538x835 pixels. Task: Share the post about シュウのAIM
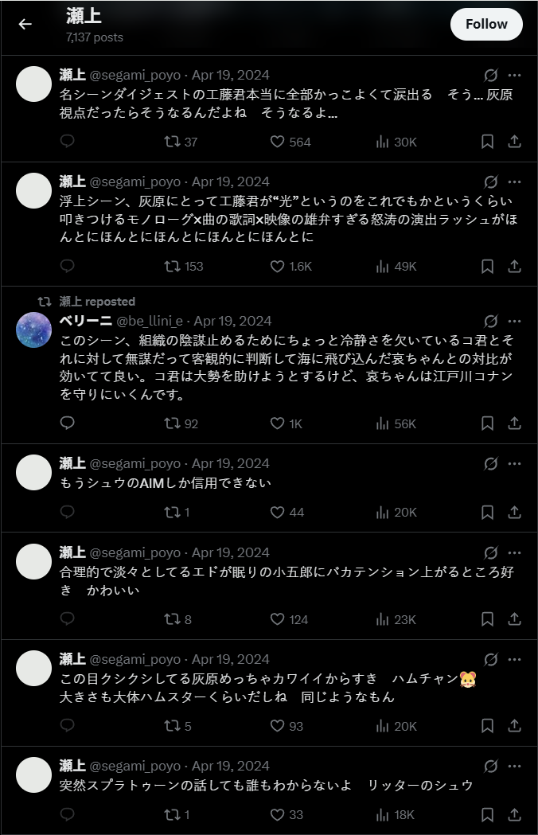(x=514, y=513)
